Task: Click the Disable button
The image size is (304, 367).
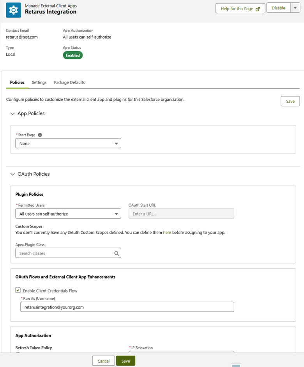Action: tap(278, 8)
